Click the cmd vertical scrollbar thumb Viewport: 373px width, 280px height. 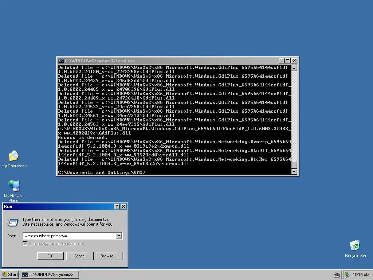click(294, 164)
